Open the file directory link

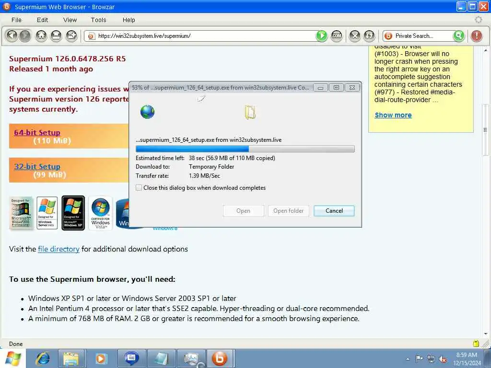(x=58, y=249)
